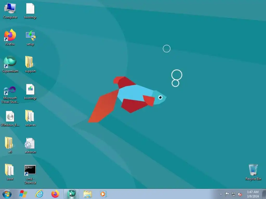Open the Action Center flag icon
Screen dimensions: 266x199
coord(227,194)
